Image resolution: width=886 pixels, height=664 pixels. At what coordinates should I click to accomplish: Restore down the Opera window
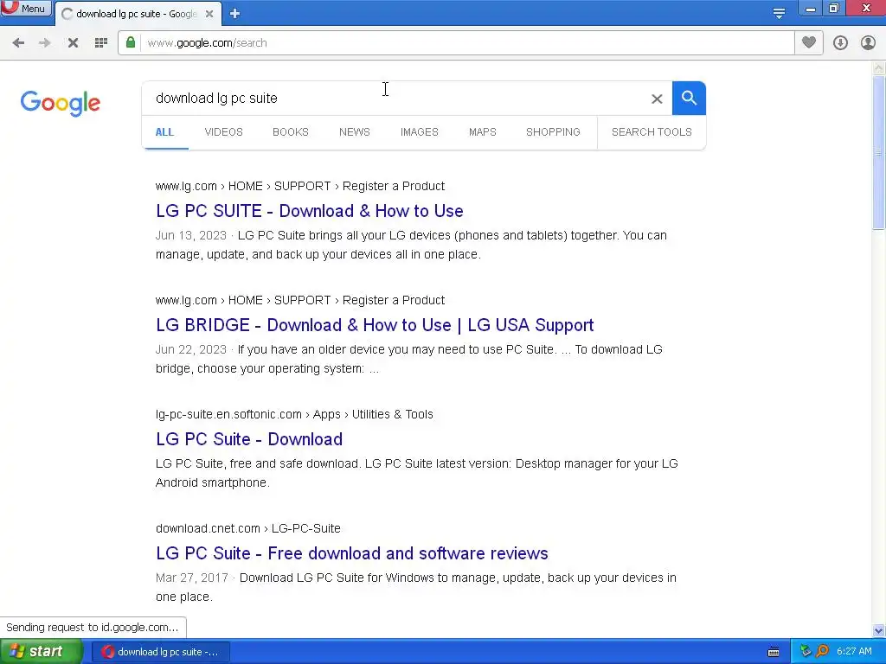pos(834,9)
